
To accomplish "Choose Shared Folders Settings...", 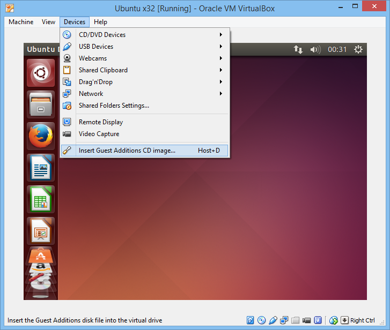I will (144, 106).
